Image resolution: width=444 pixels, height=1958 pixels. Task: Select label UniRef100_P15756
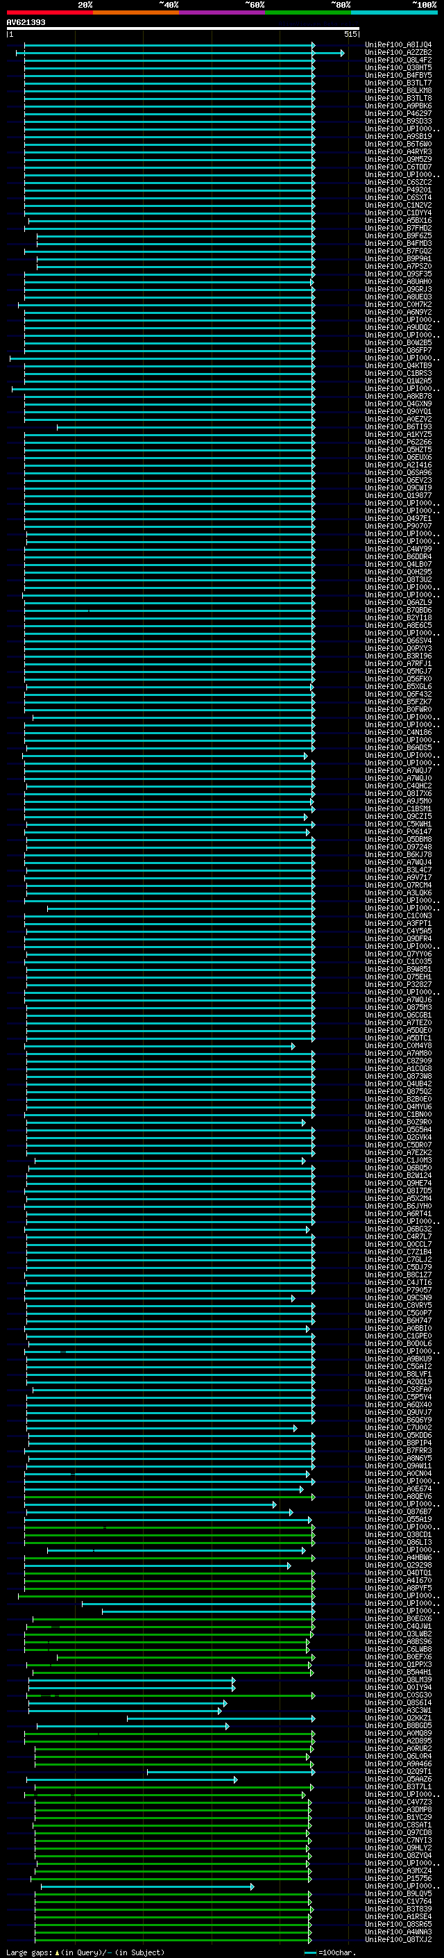[x=398, y=1879]
